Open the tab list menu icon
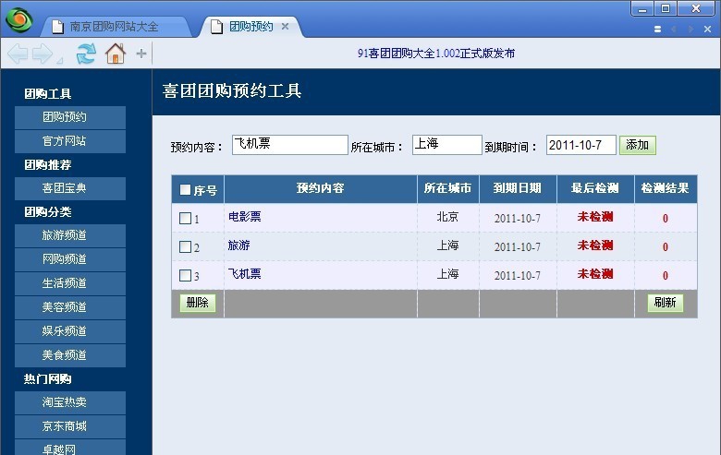Viewport: 721px width, 455px height. [x=657, y=29]
